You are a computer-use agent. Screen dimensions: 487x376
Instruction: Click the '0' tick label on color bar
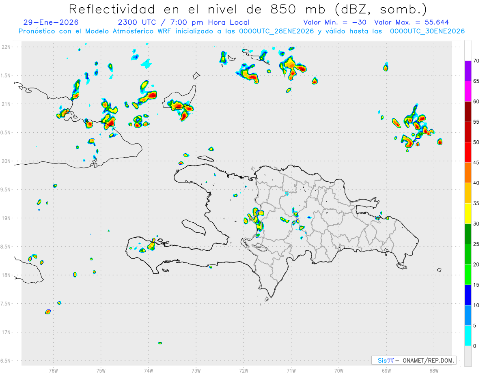pos(474,346)
